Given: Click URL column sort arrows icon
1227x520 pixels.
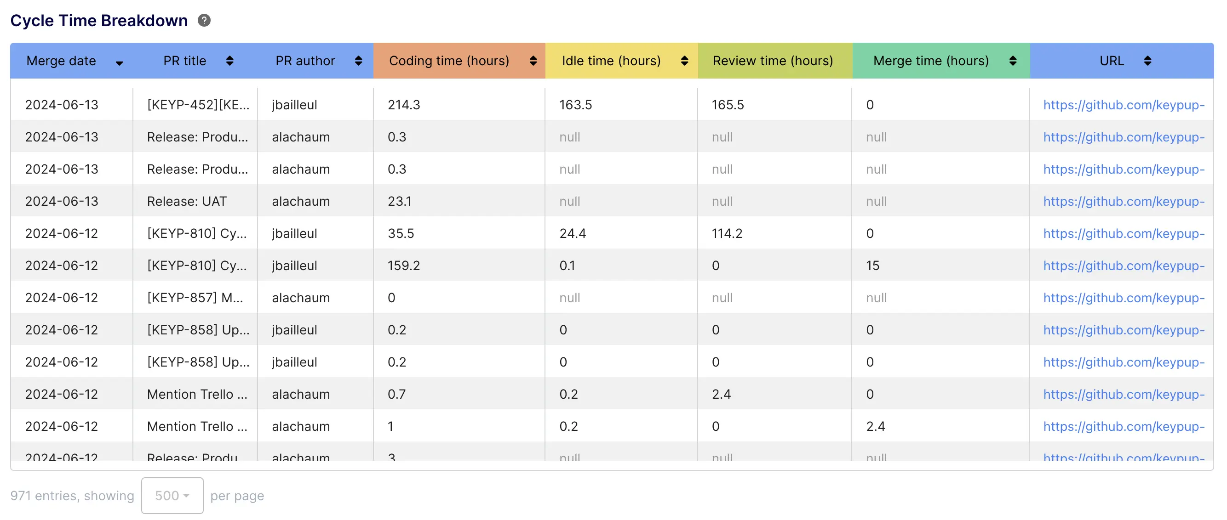Looking at the screenshot, I should (1147, 61).
